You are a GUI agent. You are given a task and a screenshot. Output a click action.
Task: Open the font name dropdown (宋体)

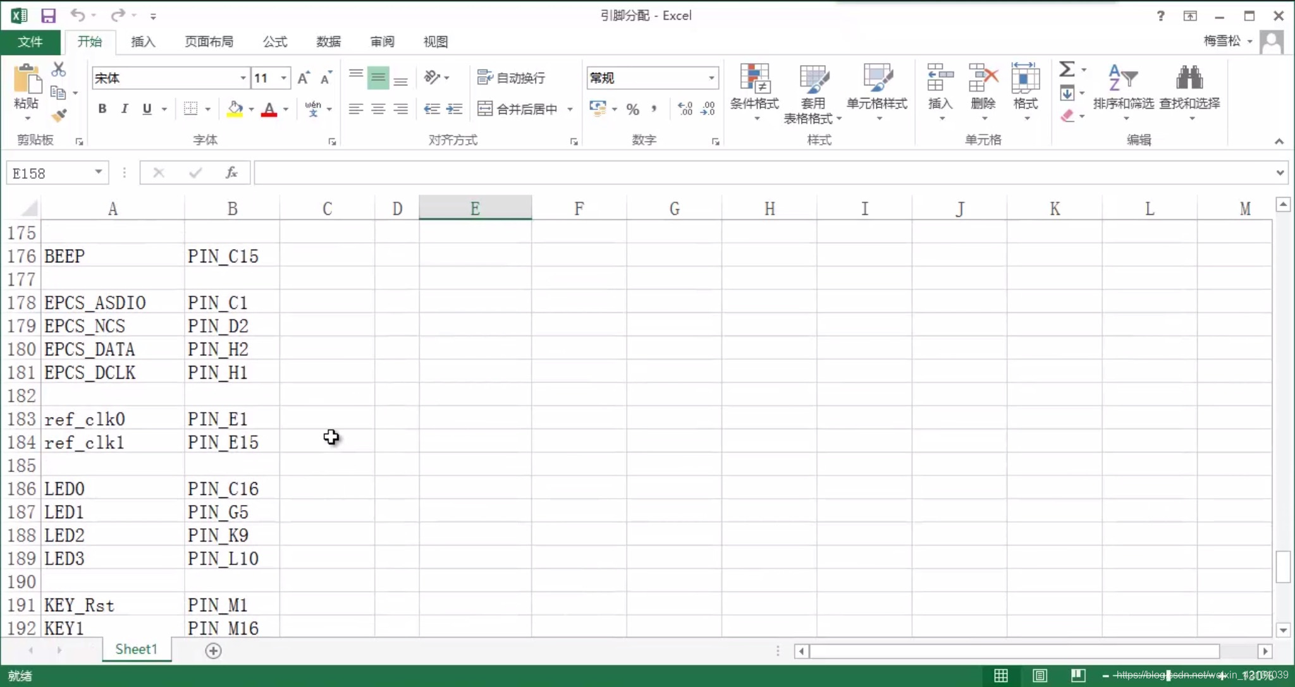(243, 78)
